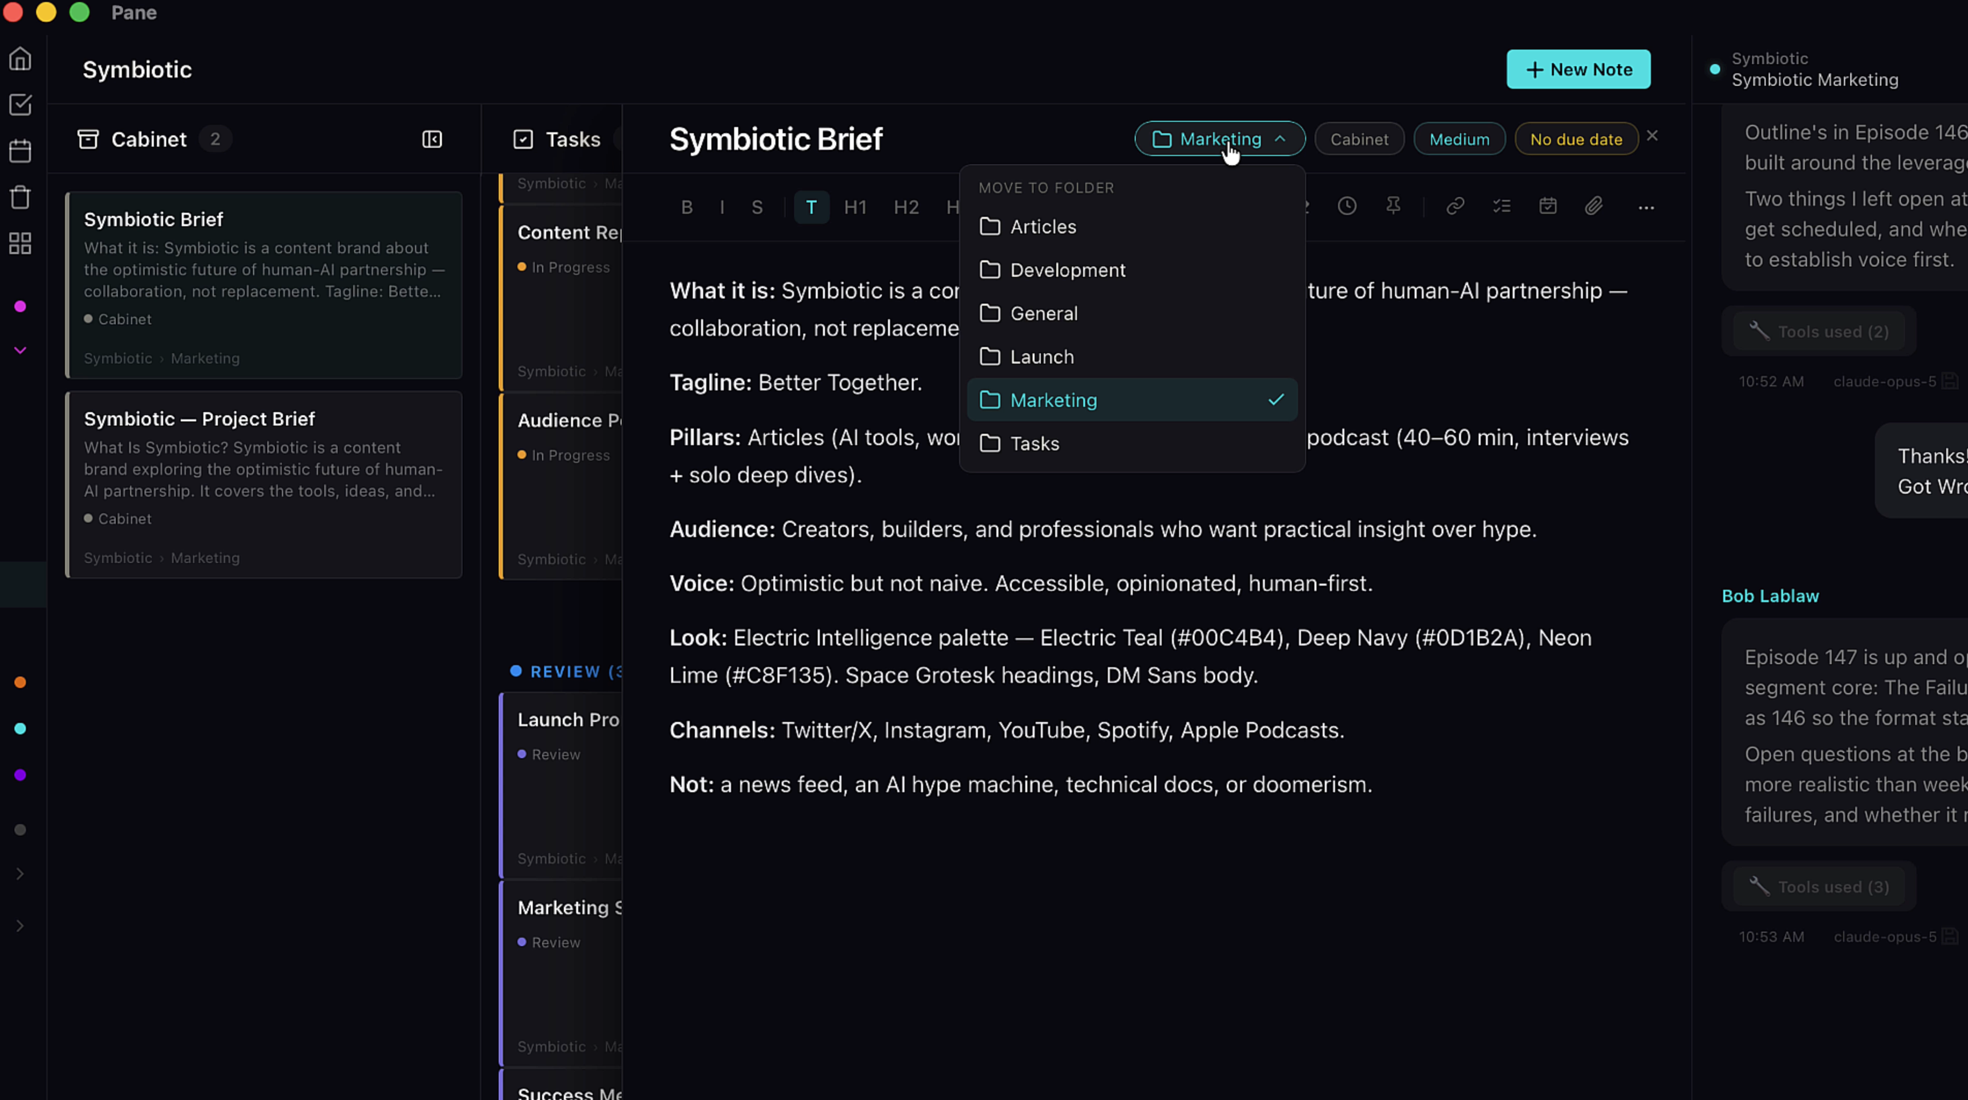This screenshot has height=1100, width=1968.
Task: Click the wrench icon beside Tools used (2)
Action: click(1759, 331)
